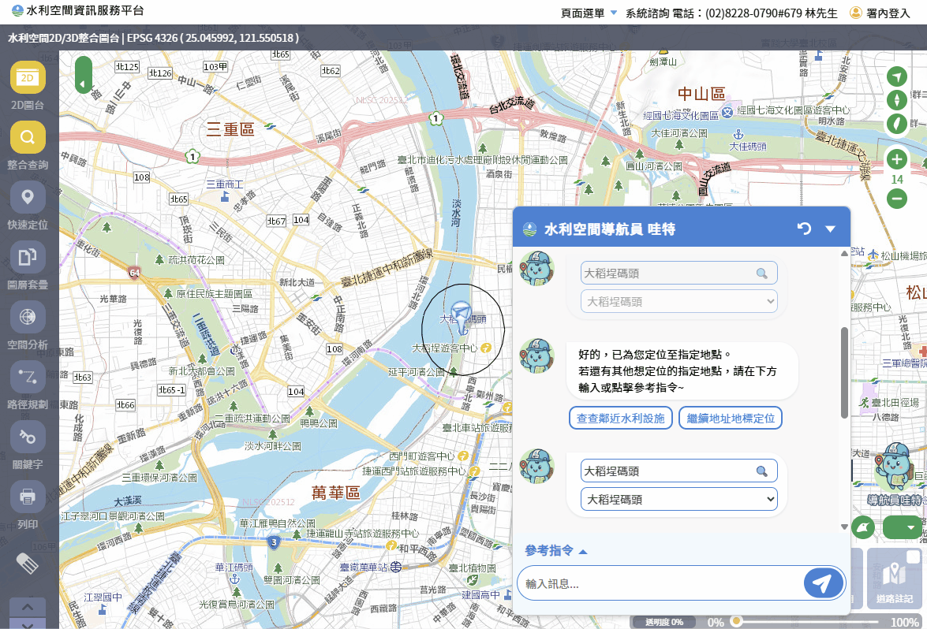The height and width of the screenshot is (629, 927).
Task: Open the green basemap dropdown arrow
Action: point(911,527)
